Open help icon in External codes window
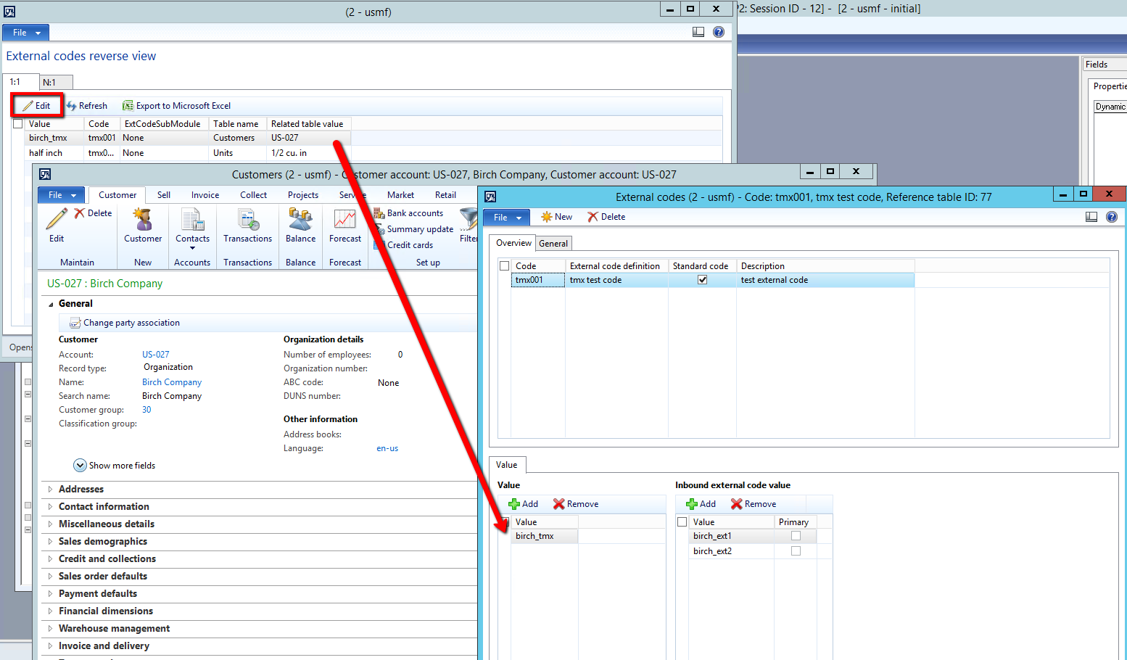The height and width of the screenshot is (660, 1127). pos(1112,217)
